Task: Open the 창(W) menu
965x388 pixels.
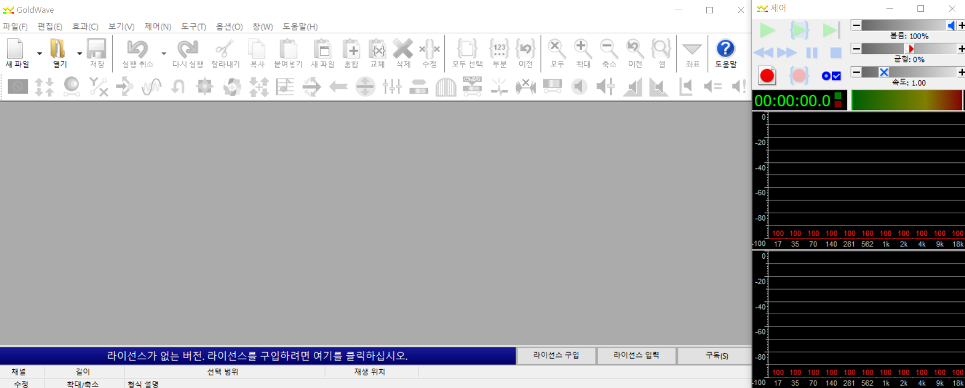Action: [x=263, y=27]
